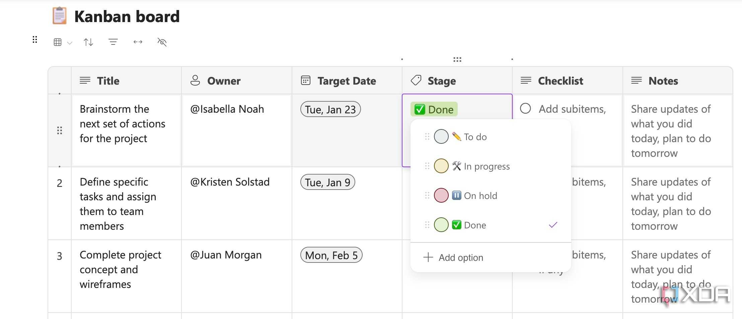The height and width of the screenshot is (319, 742).
Task: Click the Kanban board clipboard icon
Action: click(x=60, y=16)
